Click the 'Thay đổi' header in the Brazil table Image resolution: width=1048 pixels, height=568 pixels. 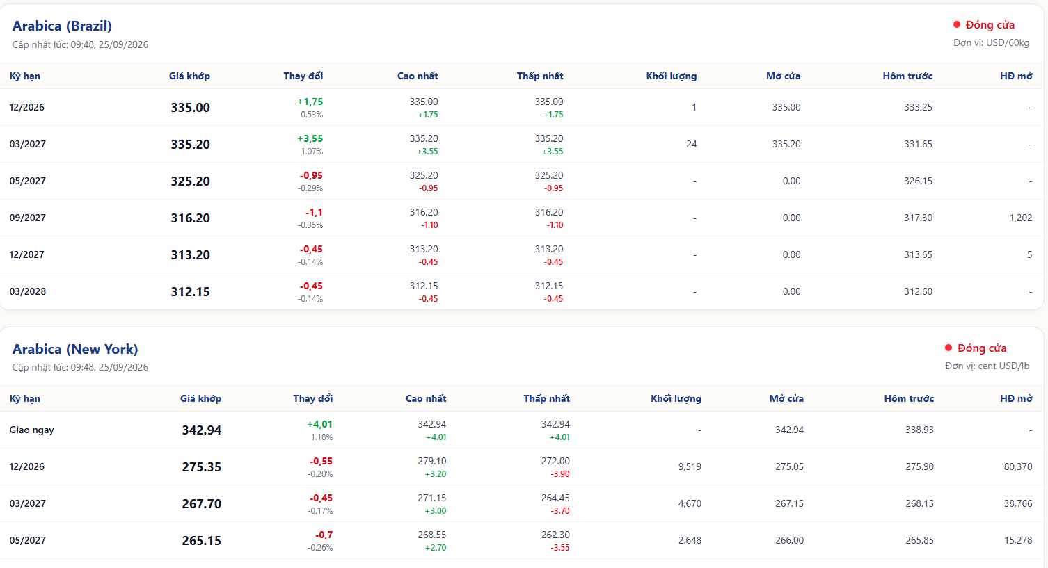point(303,76)
